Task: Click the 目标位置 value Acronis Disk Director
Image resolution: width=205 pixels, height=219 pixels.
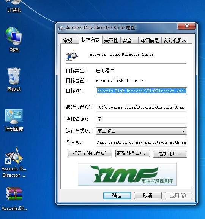Action: point(120,81)
